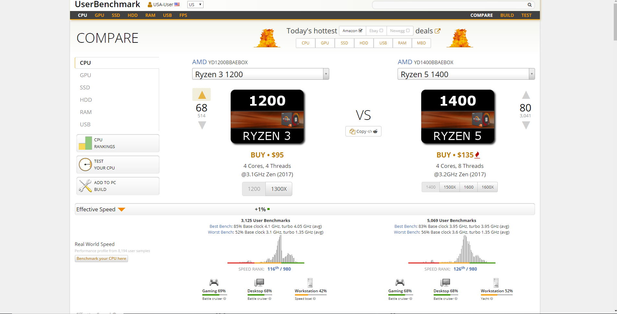Click the search magnifier icon
The height and width of the screenshot is (314, 617).
[x=530, y=5]
